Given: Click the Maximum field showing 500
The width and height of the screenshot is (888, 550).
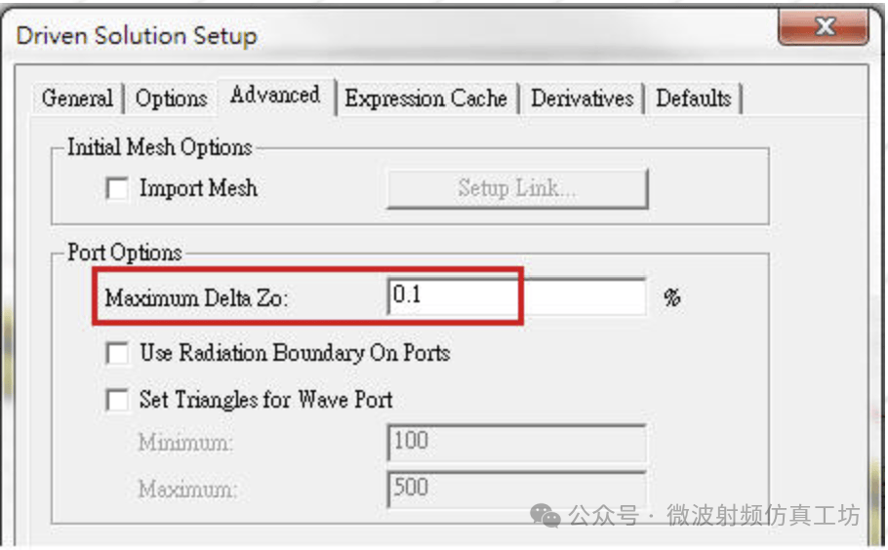Looking at the screenshot, I should click(x=517, y=489).
